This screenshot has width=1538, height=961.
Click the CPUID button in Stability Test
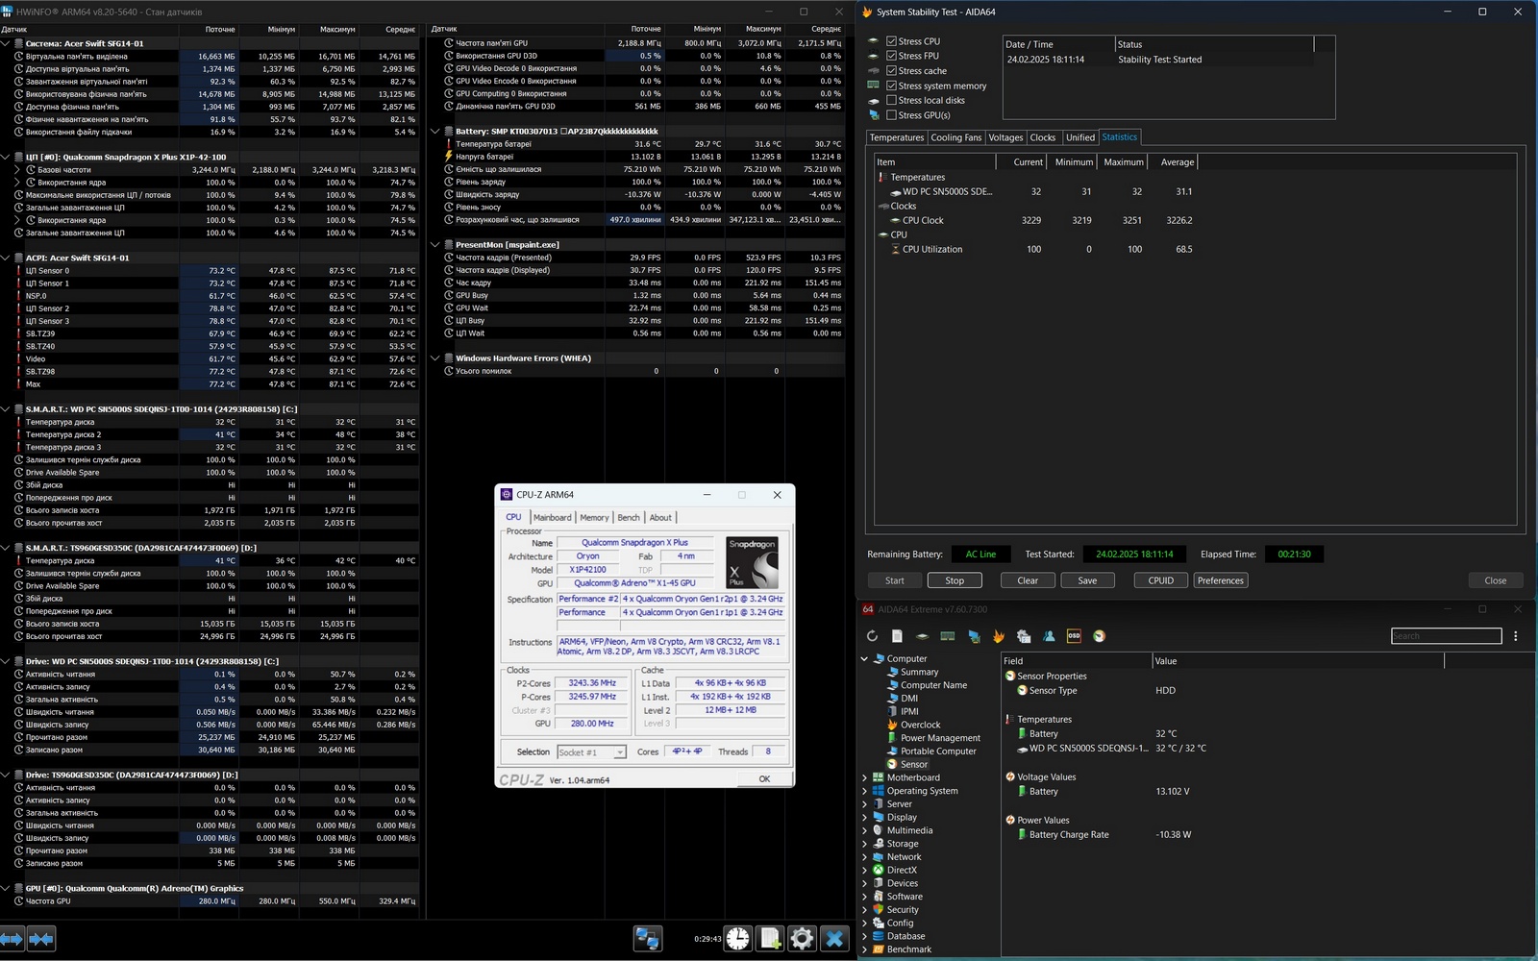(x=1161, y=580)
